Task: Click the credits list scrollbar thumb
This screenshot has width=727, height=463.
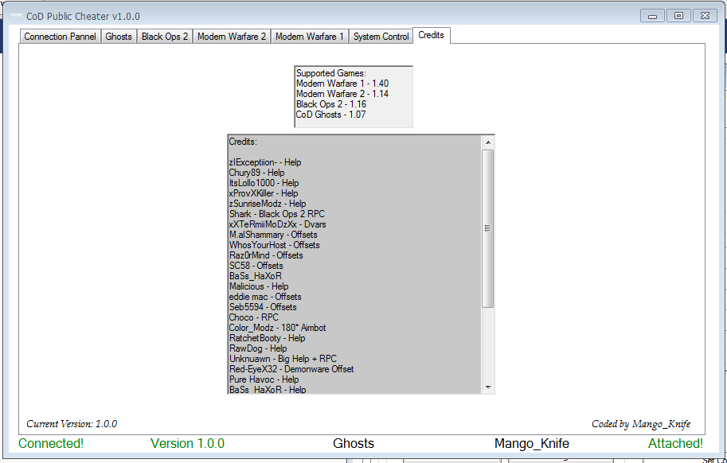Action: pos(488,228)
